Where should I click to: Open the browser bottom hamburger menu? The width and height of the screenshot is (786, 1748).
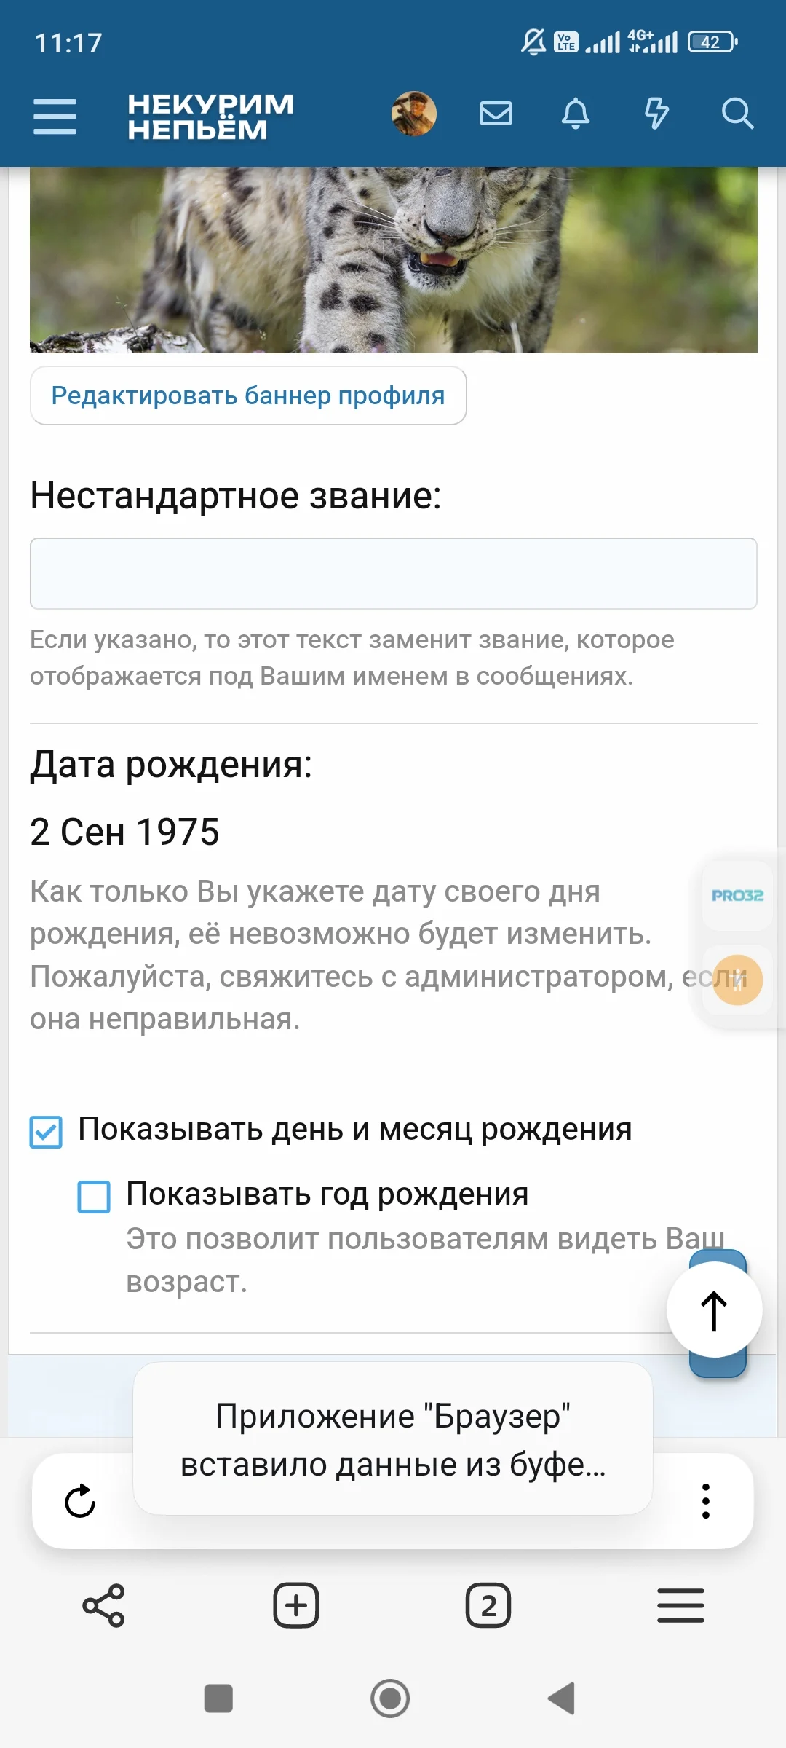[680, 1605]
